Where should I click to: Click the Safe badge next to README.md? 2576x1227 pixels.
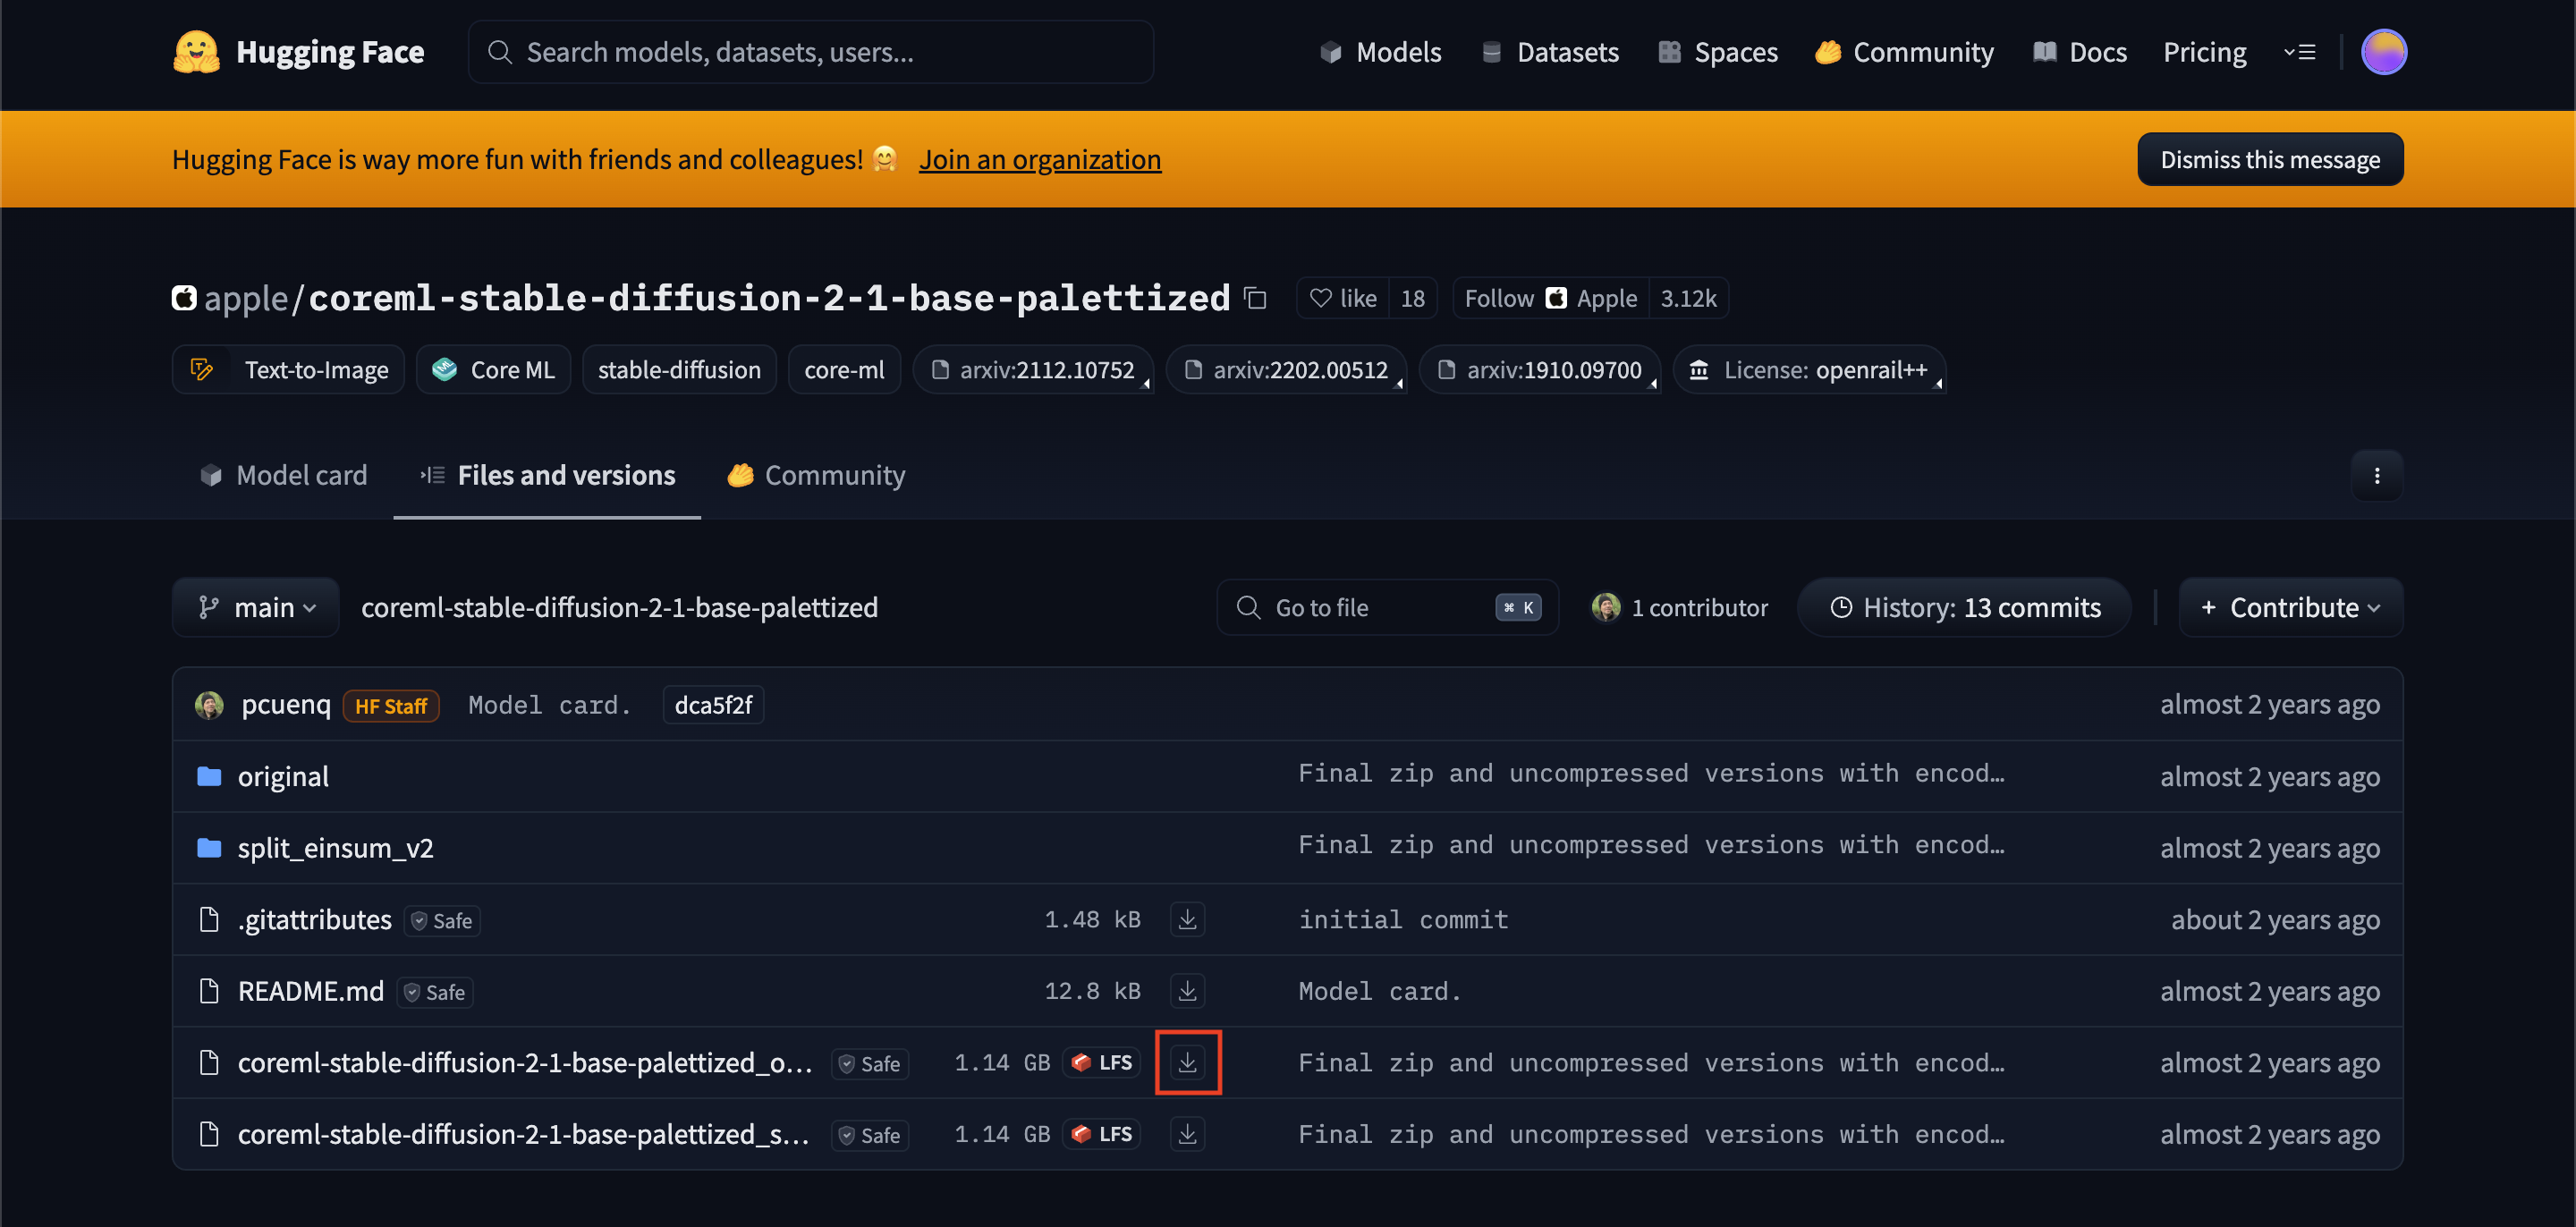coord(435,992)
